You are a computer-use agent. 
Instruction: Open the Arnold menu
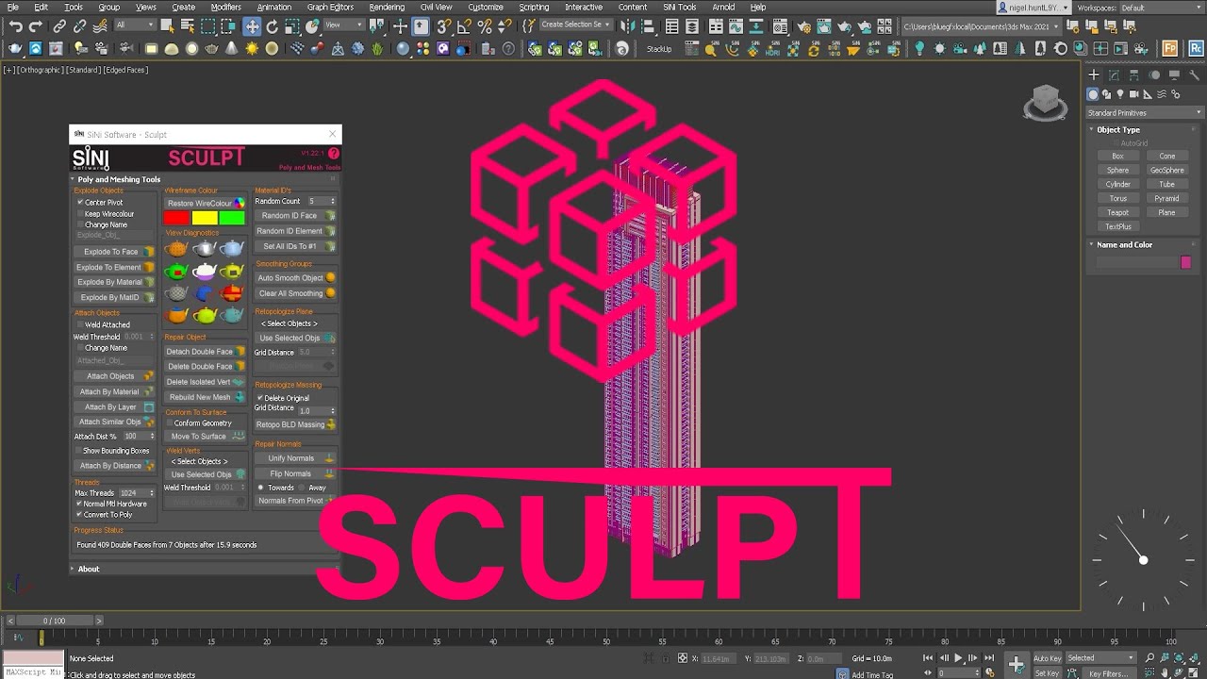click(723, 7)
